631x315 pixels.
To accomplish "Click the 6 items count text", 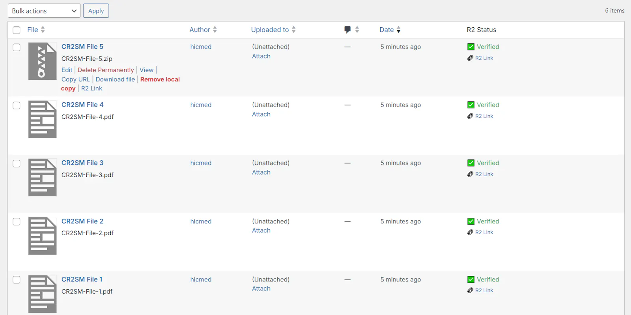I will coord(615,11).
